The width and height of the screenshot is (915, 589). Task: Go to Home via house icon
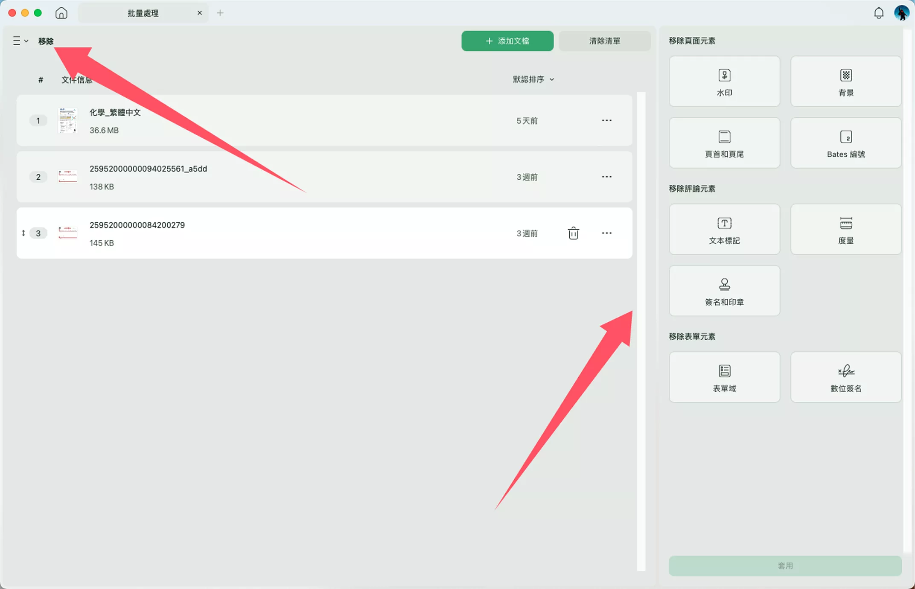tap(61, 13)
